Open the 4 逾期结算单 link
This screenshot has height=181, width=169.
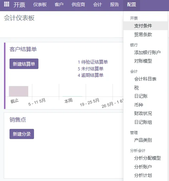90,75
